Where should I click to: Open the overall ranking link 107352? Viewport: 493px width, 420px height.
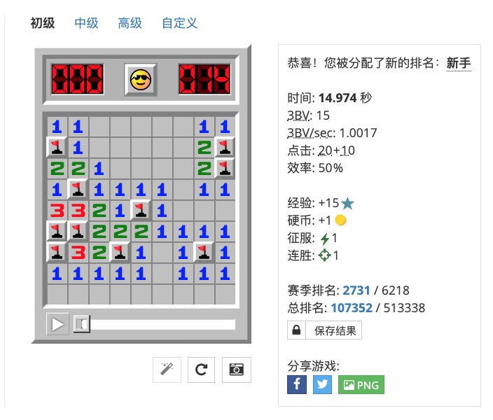[352, 308]
